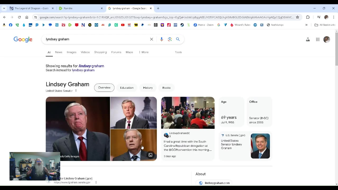The height and width of the screenshot is (190, 338).
Task: Select the History chip
Action: coord(148,88)
